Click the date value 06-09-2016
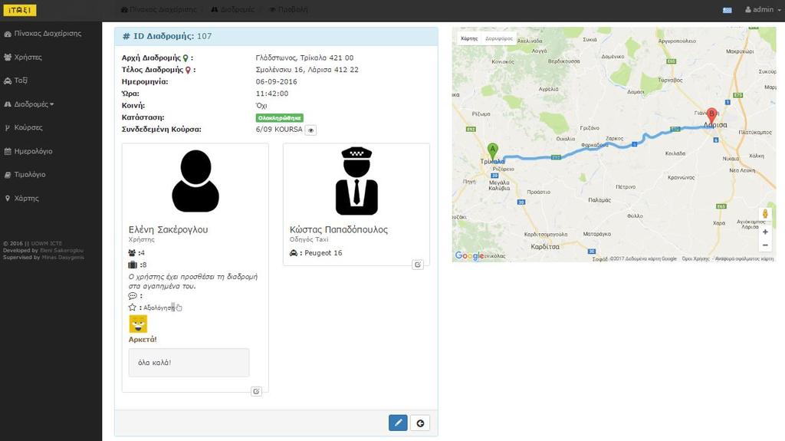The image size is (785, 441). (276, 82)
